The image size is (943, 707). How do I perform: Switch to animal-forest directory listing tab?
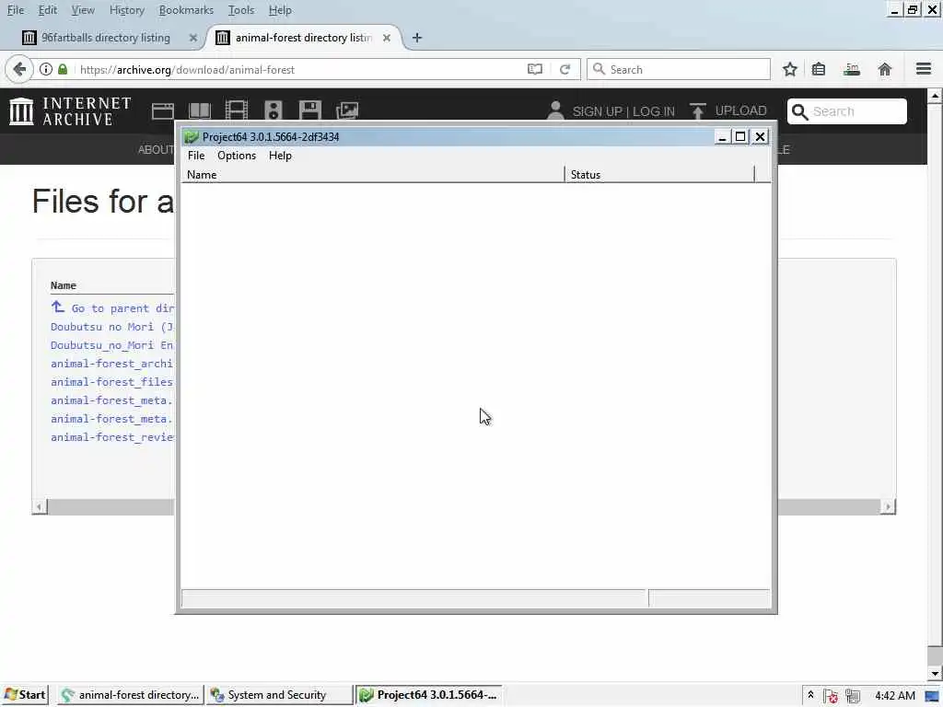(x=304, y=38)
